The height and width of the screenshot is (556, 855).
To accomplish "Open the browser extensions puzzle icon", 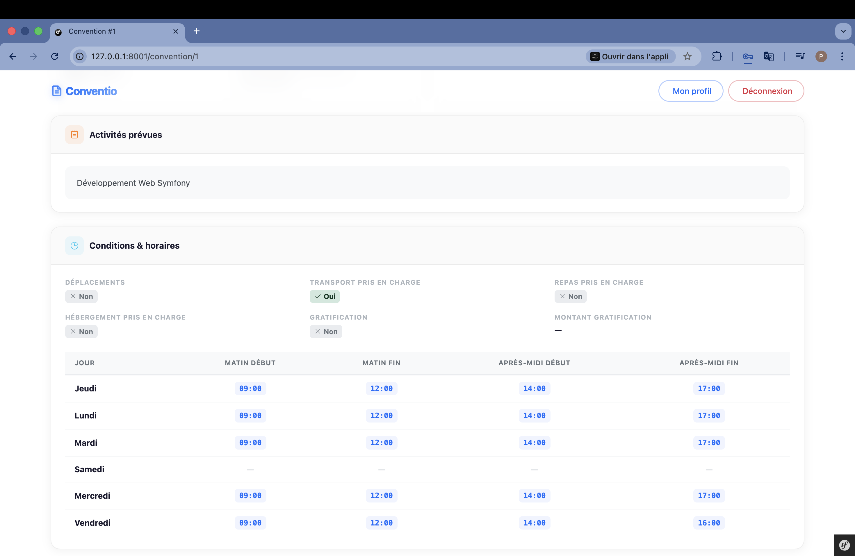I will (x=716, y=56).
